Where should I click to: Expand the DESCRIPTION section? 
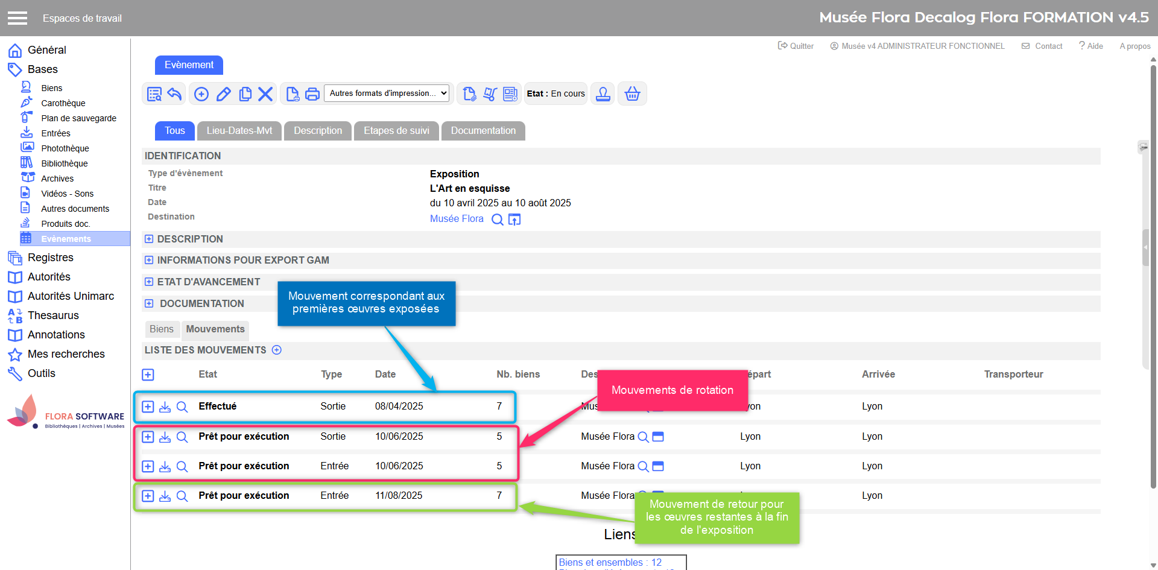click(149, 239)
